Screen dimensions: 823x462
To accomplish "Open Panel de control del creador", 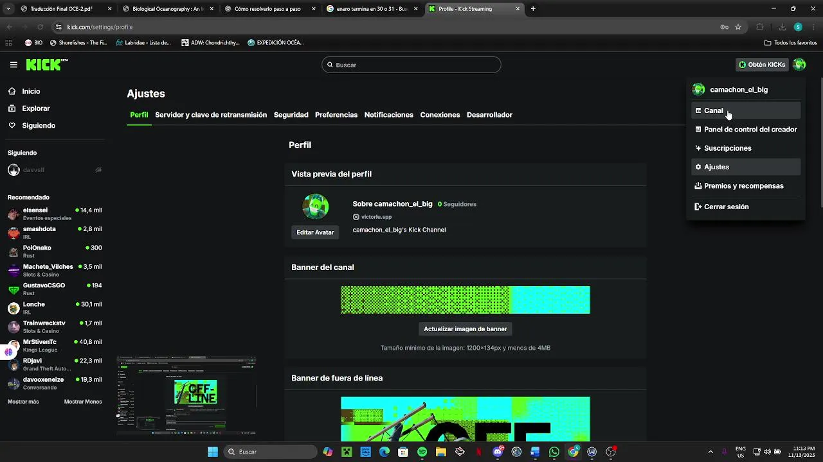I will point(746,129).
